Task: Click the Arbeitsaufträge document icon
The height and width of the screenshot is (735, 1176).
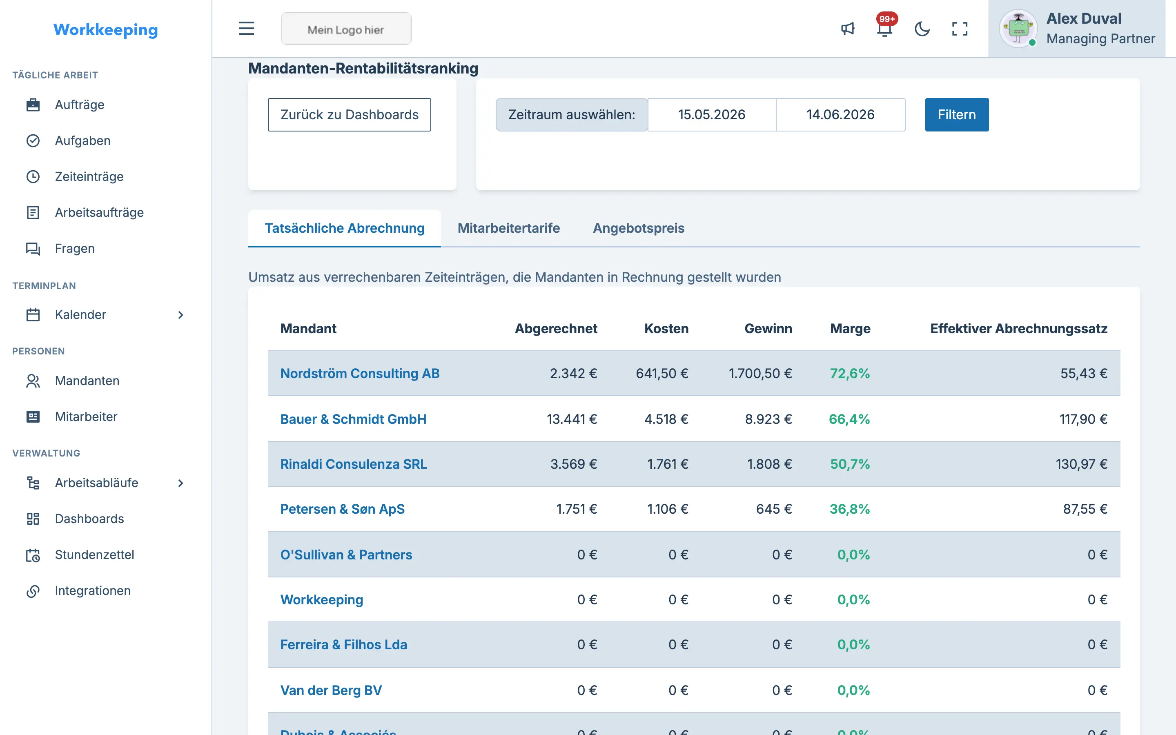Action: click(33, 212)
